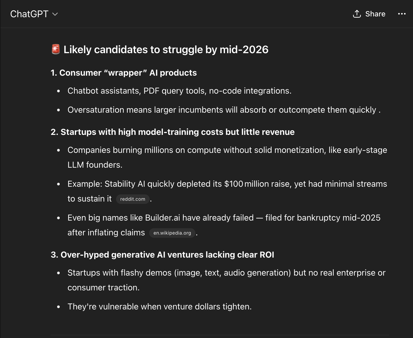Click the Builder.ai bankruptcy bullet text
This screenshot has height=338, width=413.
tap(224, 225)
